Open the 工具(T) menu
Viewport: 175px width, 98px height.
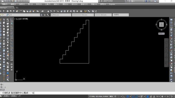pyautogui.click(x=48, y=4)
